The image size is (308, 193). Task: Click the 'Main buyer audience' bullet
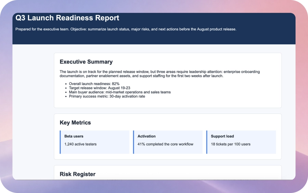(x=120, y=92)
